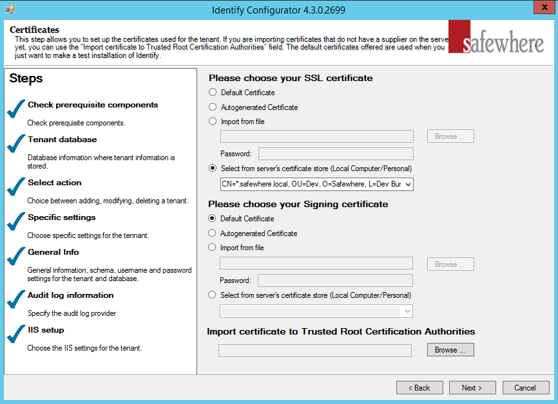558x404 pixels.
Task: Select SSL Default Certificate radio button
Action: (x=213, y=93)
